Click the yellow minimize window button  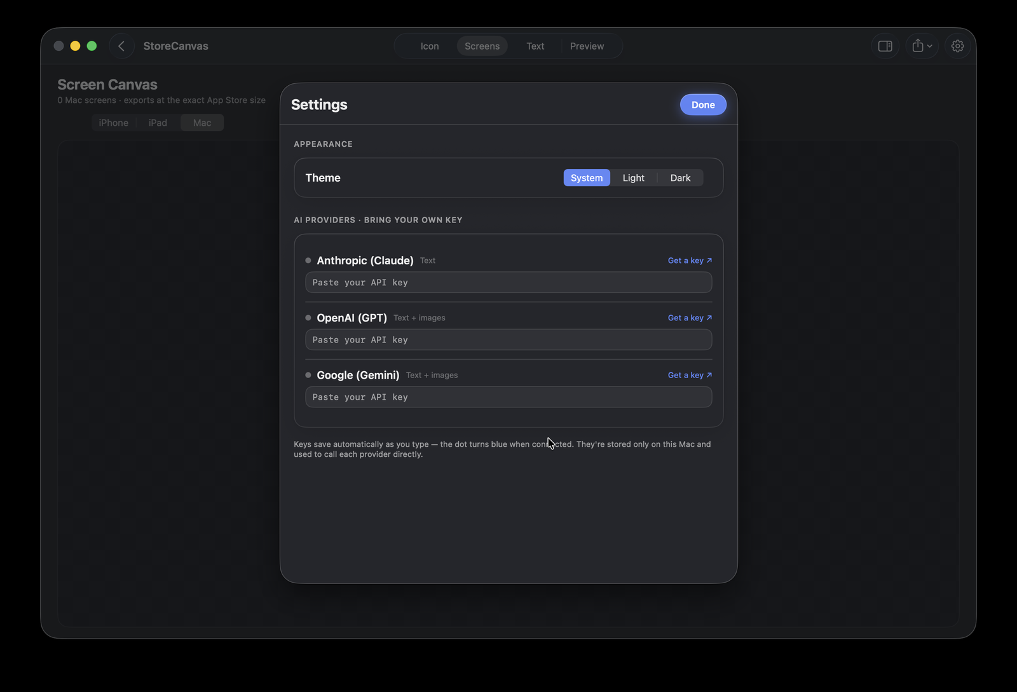pos(75,46)
